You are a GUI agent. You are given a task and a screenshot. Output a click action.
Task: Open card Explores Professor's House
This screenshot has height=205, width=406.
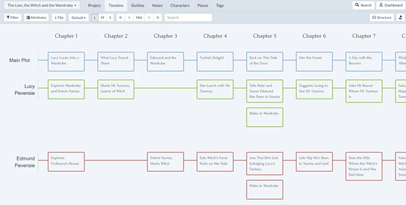[66, 162]
